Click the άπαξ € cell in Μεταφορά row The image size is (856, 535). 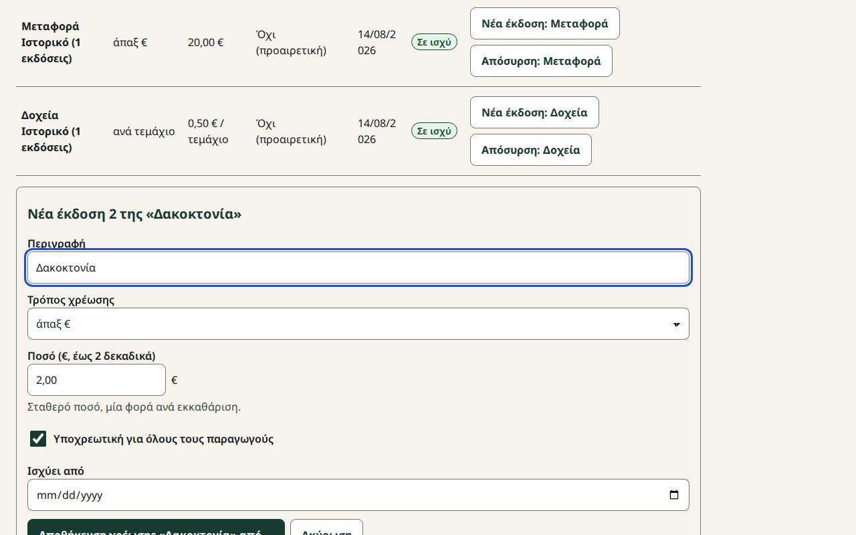pos(130,42)
